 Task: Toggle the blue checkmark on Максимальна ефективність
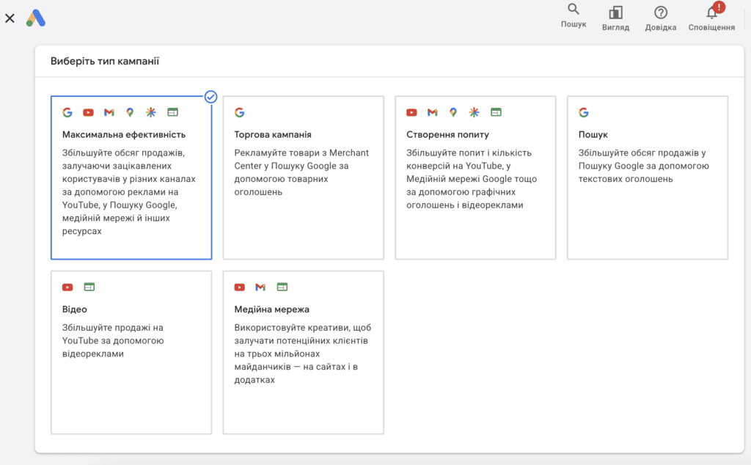click(210, 97)
